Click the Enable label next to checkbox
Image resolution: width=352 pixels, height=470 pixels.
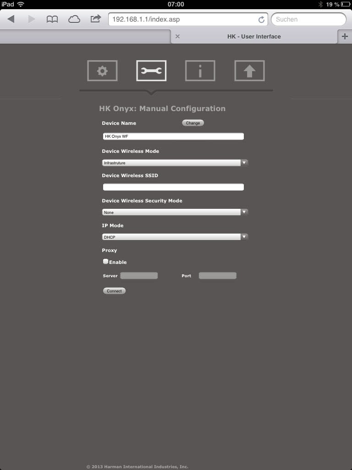coord(118,262)
